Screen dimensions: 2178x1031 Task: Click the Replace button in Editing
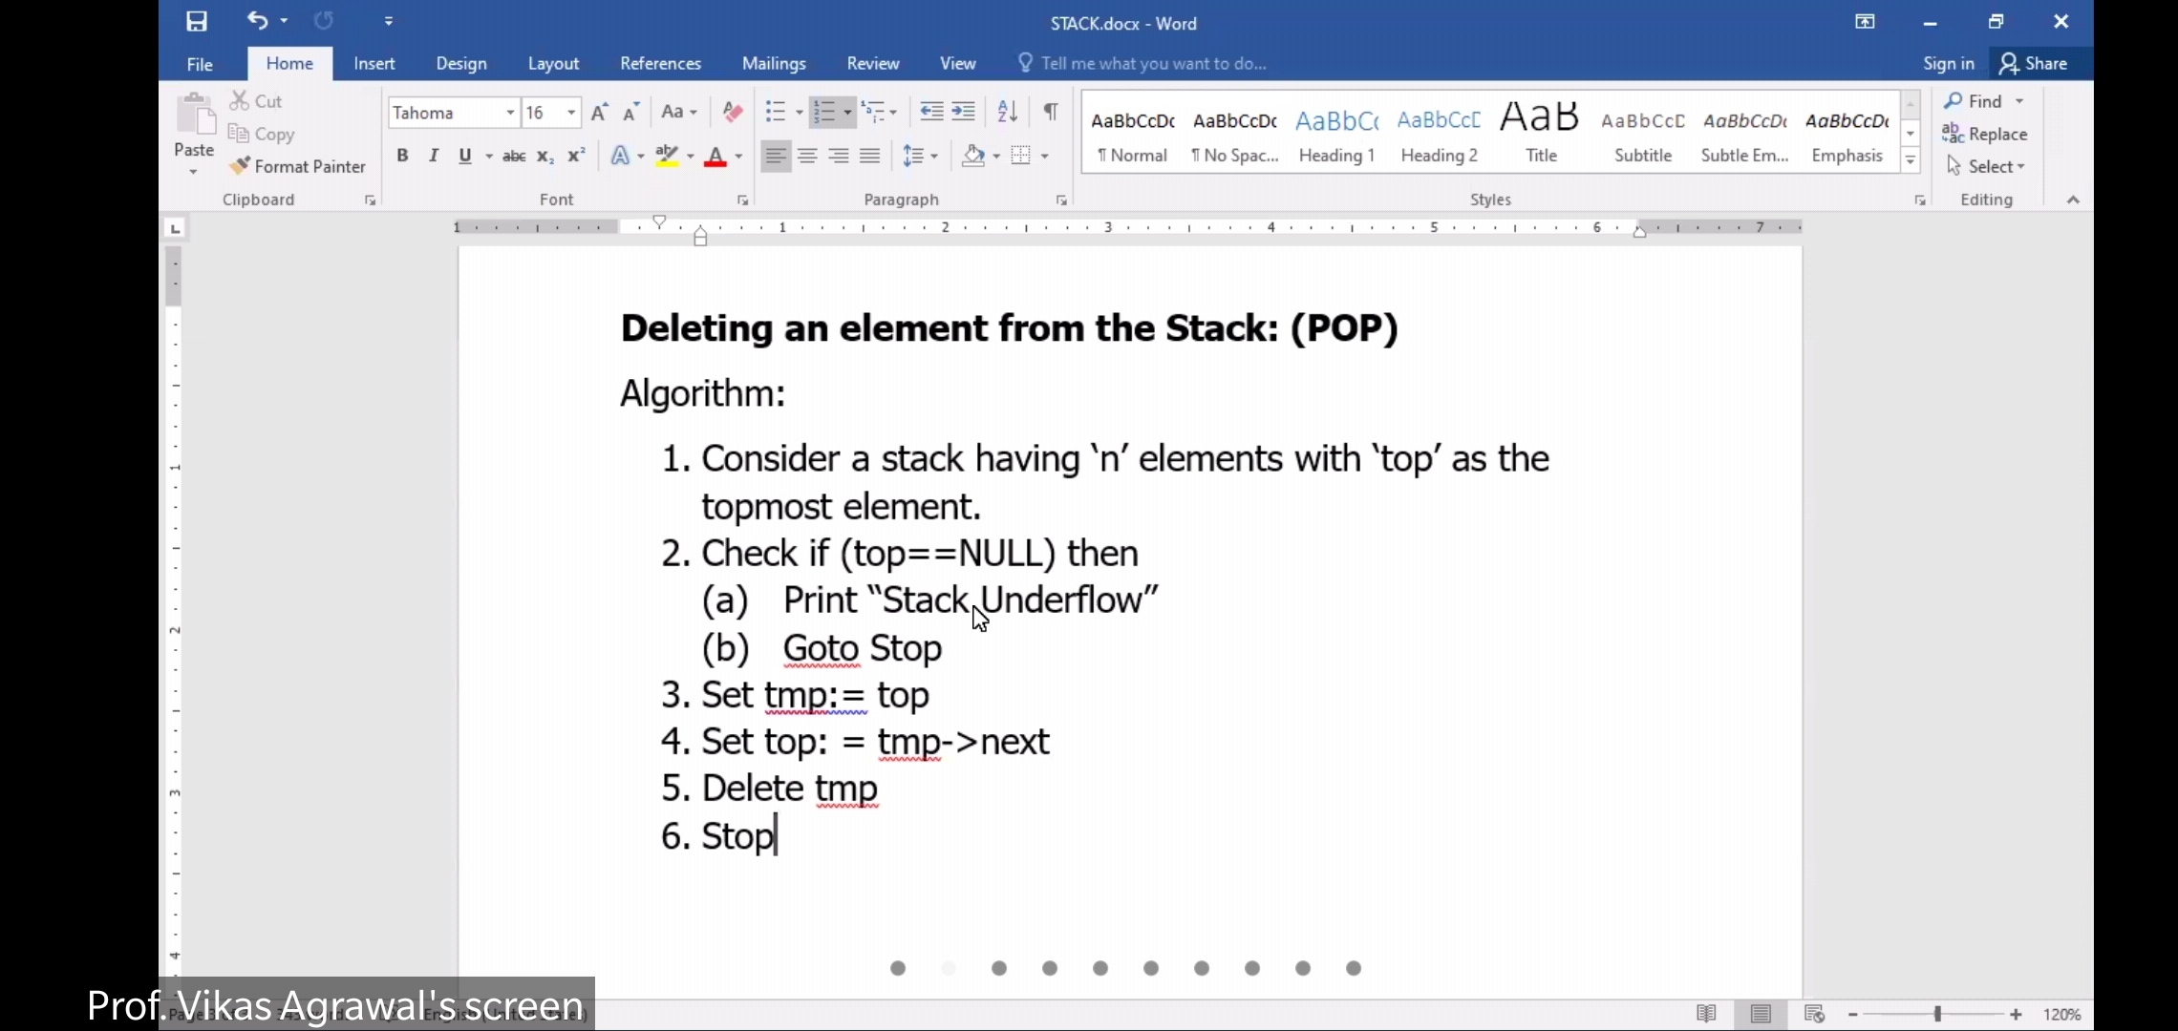point(1985,134)
